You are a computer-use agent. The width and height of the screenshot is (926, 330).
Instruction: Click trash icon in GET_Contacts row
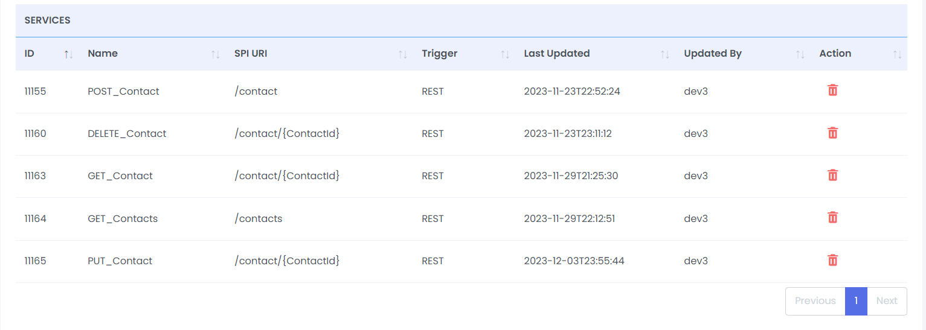(x=832, y=217)
